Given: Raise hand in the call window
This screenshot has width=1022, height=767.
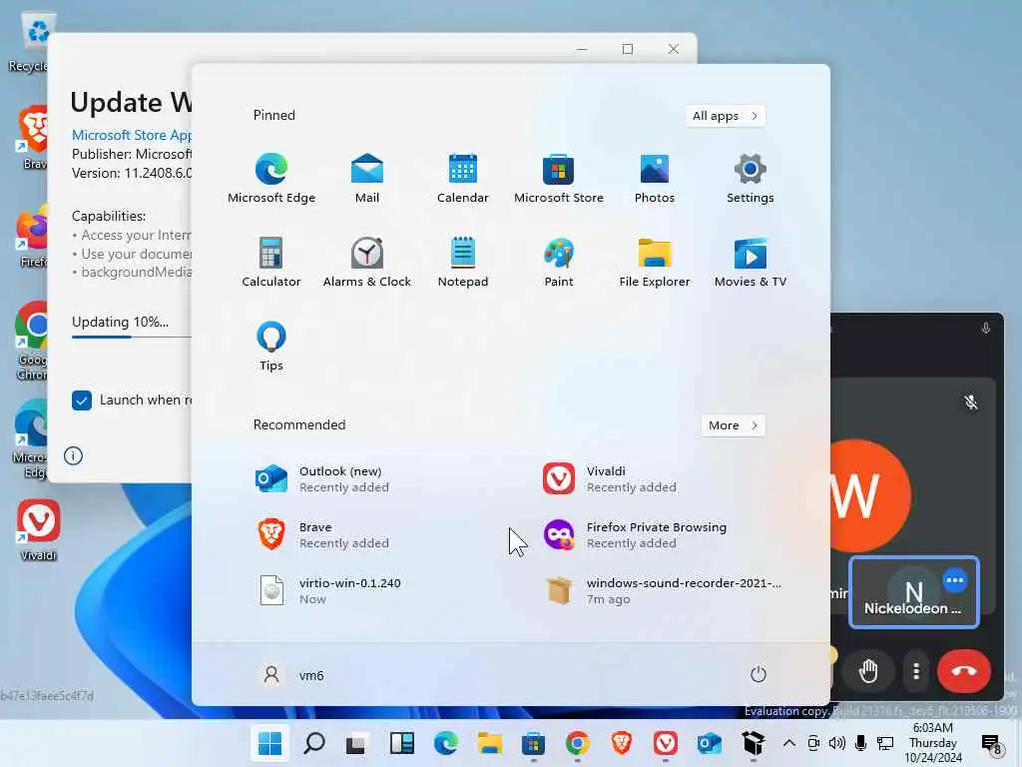Looking at the screenshot, I should click(x=868, y=671).
